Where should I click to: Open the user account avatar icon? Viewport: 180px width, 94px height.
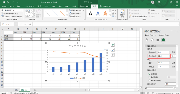click(x=153, y=2)
